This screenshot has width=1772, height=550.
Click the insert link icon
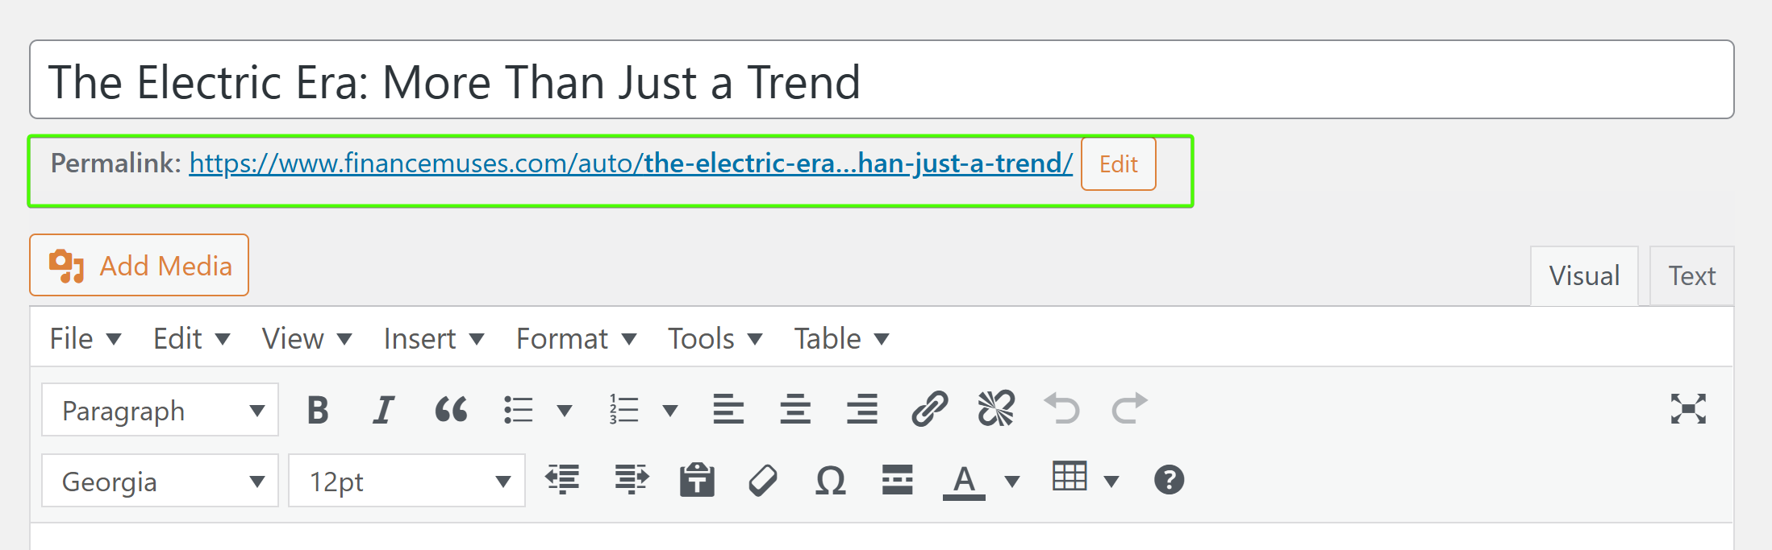coord(929,410)
